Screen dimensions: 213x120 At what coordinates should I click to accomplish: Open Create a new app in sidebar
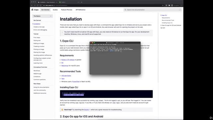39,27
